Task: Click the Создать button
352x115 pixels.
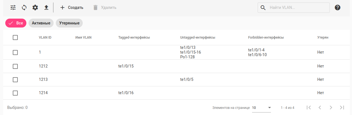Action: pos(72,7)
